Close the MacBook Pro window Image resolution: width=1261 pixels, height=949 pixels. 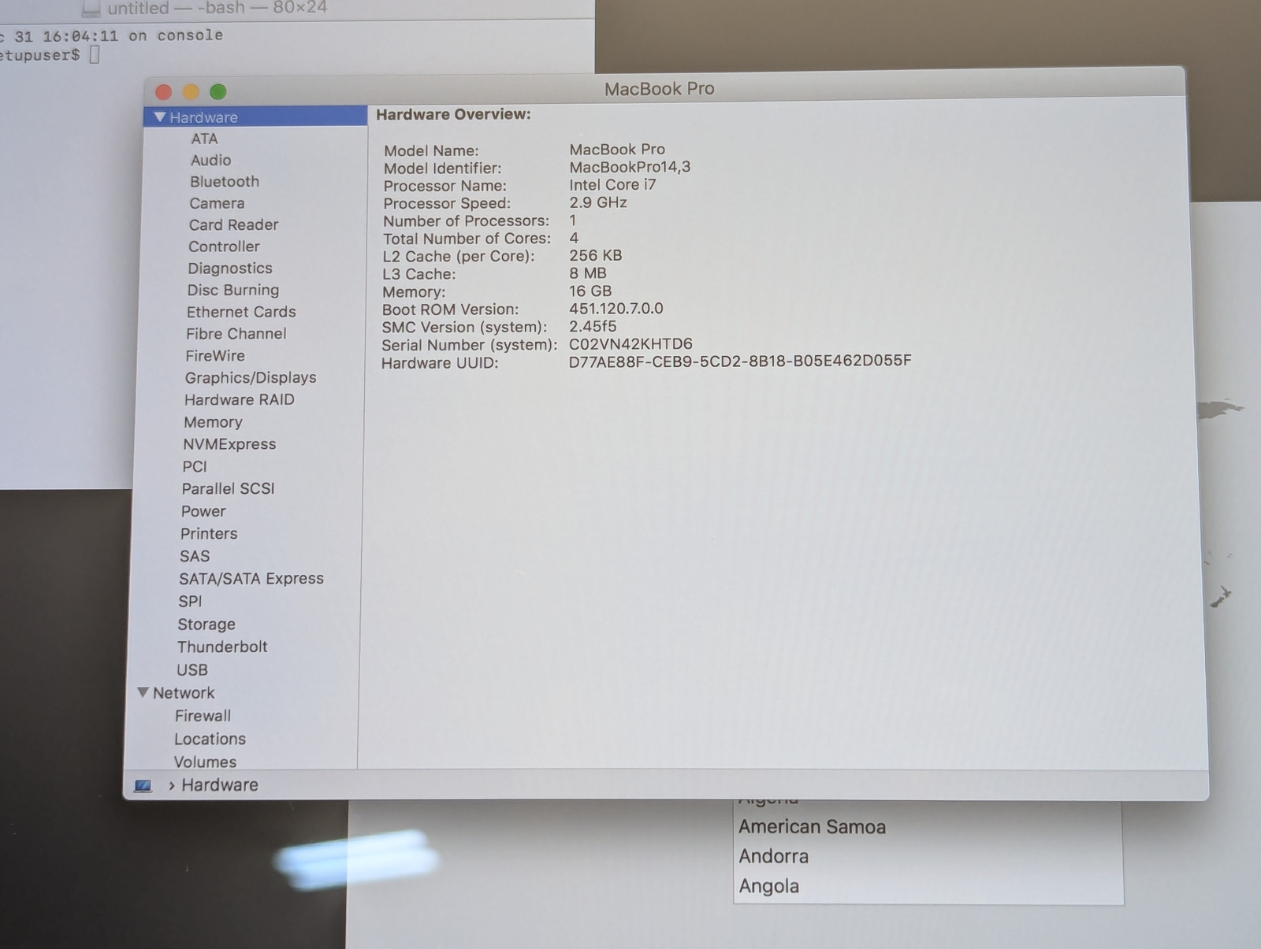(x=164, y=92)
